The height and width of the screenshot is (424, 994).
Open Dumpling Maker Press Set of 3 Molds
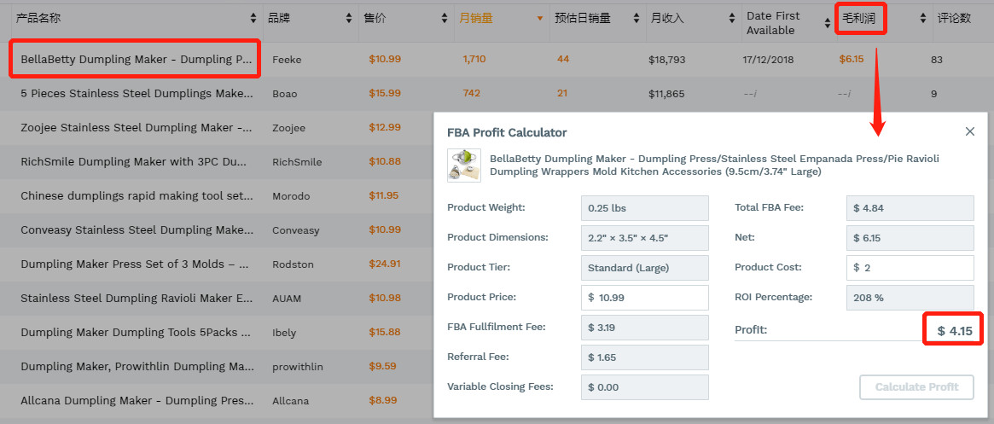coord(137,264)
